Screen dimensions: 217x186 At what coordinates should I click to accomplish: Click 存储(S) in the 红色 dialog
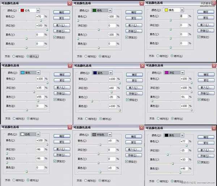tap(62, 31)
